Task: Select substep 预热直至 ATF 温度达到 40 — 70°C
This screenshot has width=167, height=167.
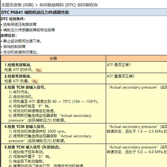Action: (54, 101)
